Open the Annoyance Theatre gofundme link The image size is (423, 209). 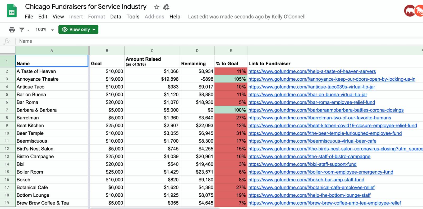pyautogui.click(x=332, y=79)
